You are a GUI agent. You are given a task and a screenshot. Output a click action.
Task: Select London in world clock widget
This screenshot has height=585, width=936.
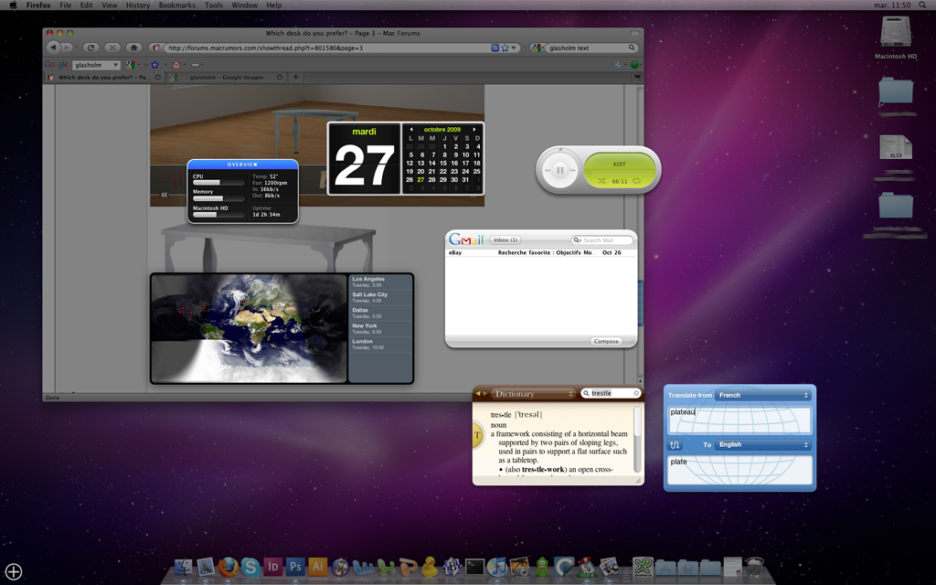click(x=380, y=344)
